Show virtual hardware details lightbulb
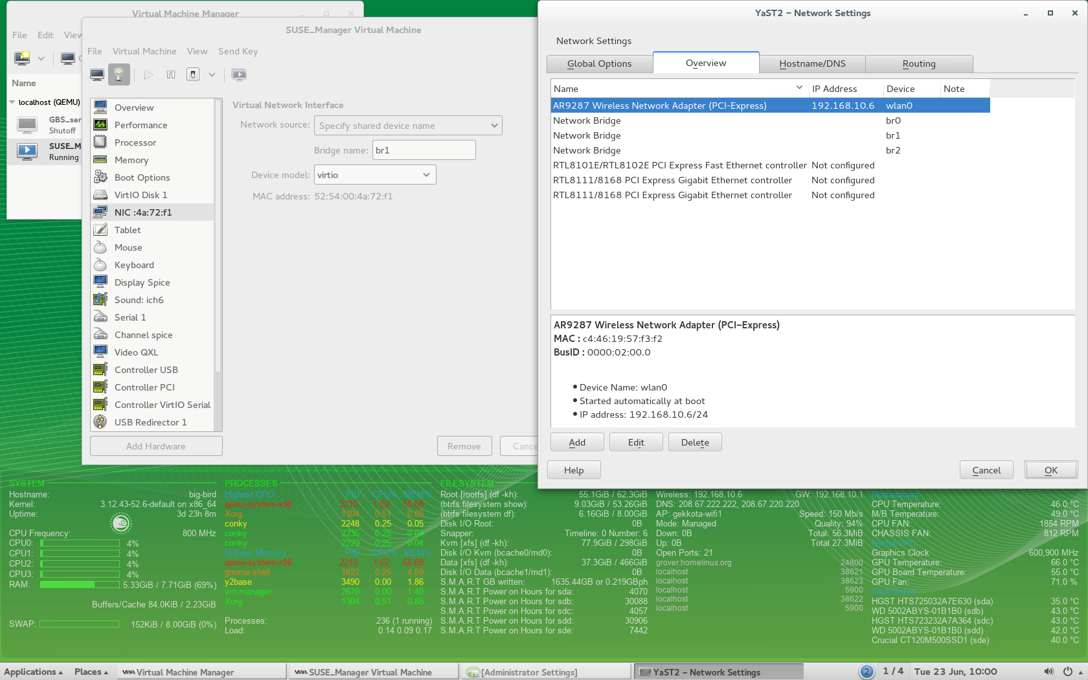This screenshot has width=1088, height=680. pos(119,74)
